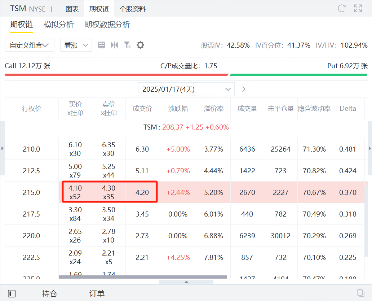This screenshot has width=372, height=301.
Task: Sort by 隐含波动率 column header
Action: (314, 109)
